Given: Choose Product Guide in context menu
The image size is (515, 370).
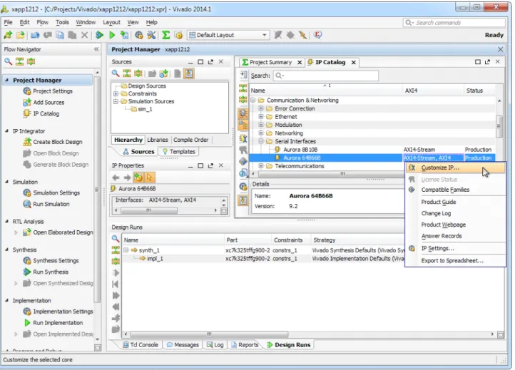Looking at the screenshot, I should click(x=439, y=202).
